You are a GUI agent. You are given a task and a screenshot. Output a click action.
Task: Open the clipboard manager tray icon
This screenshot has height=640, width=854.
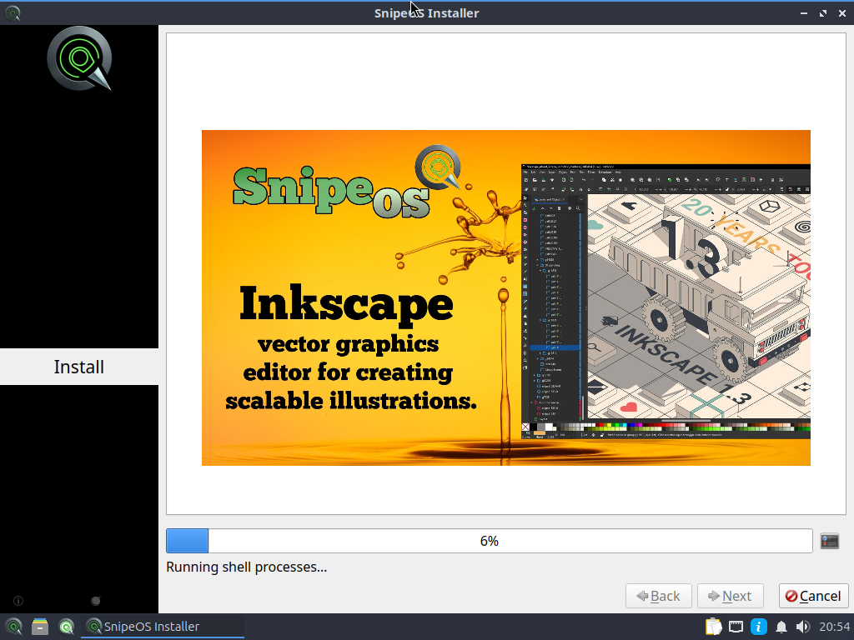pos(713,627)
